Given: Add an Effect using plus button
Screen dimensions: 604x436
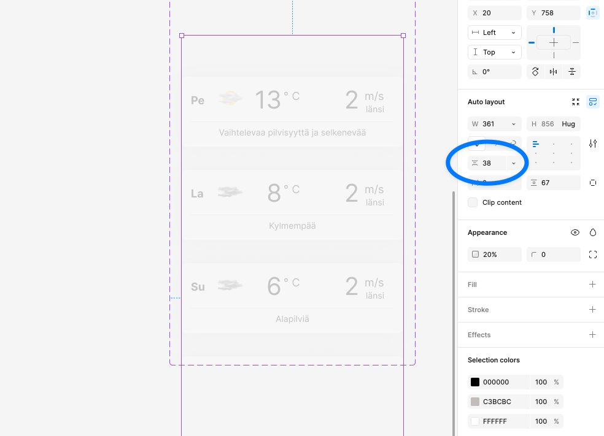Looking at the screenshot, I should click(x=592, y=335).
